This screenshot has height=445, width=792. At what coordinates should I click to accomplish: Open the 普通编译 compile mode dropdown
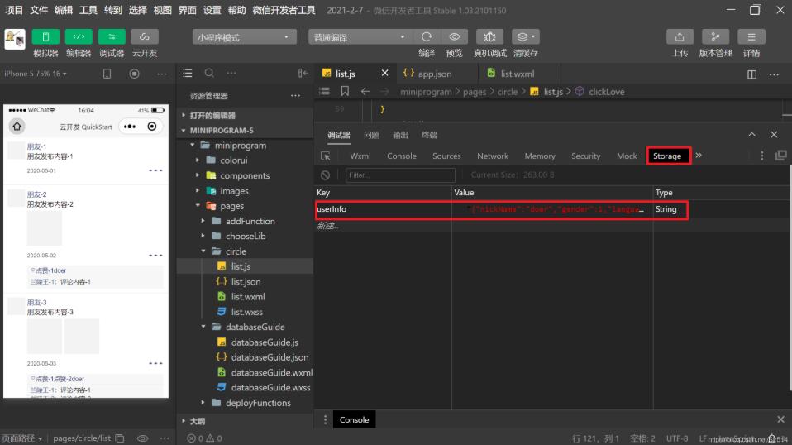click(x=360, y=37)
